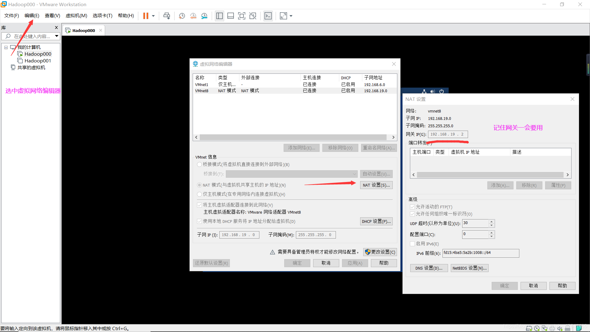Open the 编辑(E) menu
590x332 pixels.
coord(32,16)
